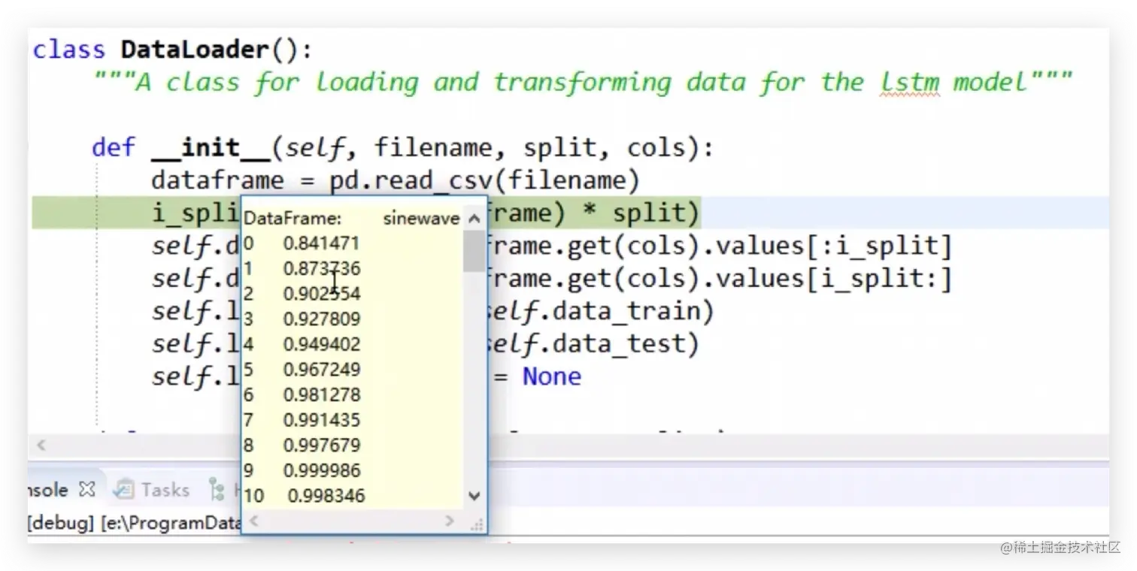This screenshot has height=571, width=1137.
Task: Click the hierarchy tree icon beside Tasks
Action: click(x=217, y=490)
